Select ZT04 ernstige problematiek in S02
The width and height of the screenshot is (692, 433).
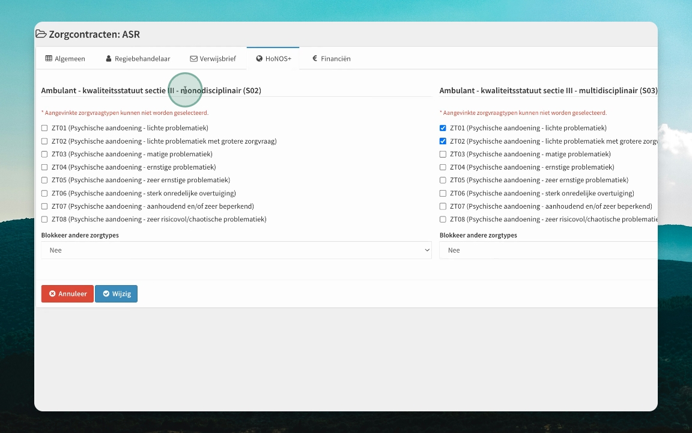[44, 167]
